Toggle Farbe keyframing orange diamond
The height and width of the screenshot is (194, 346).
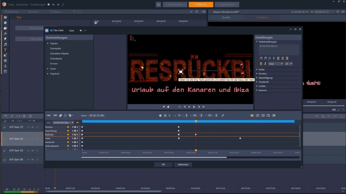click(x=68, y=138)
